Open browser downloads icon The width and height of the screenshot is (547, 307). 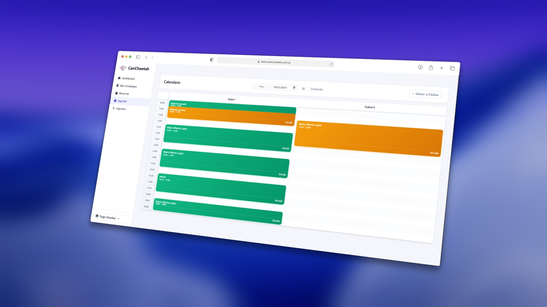420,67
